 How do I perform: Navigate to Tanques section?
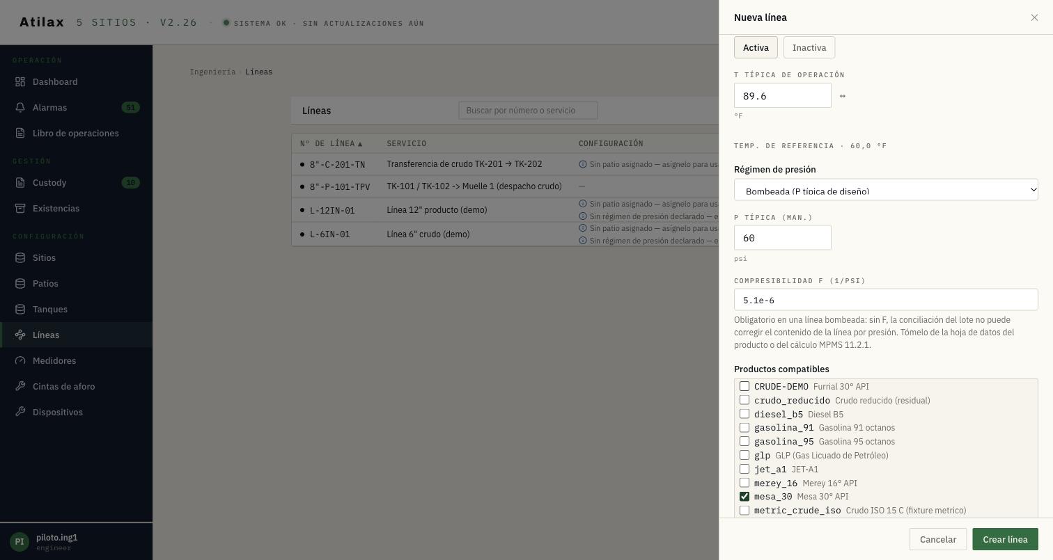point(76,310)
